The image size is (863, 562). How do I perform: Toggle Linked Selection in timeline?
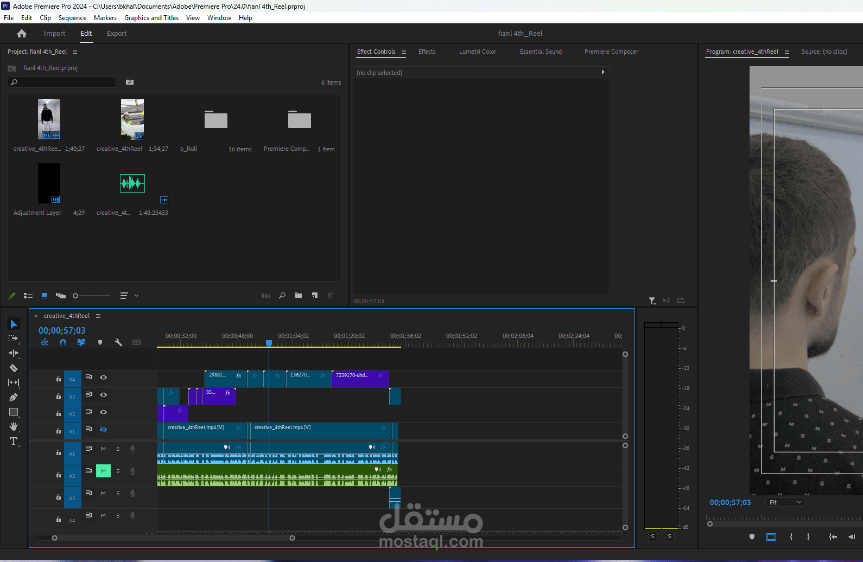[81, 342]
